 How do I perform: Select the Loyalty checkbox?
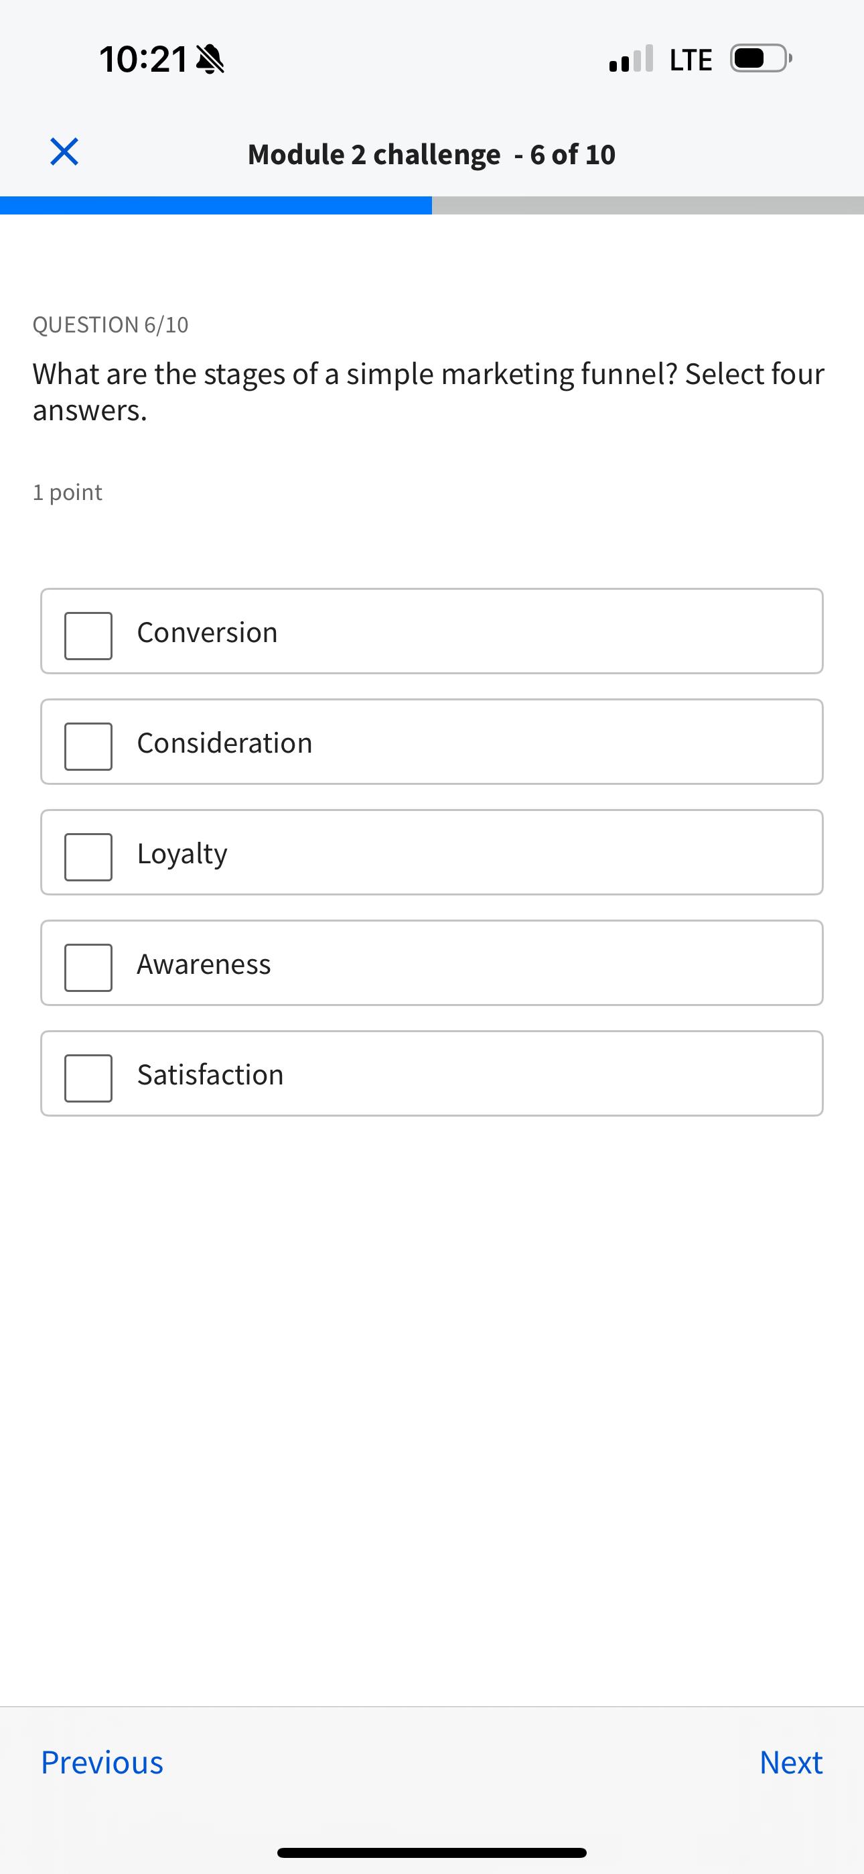88,857
